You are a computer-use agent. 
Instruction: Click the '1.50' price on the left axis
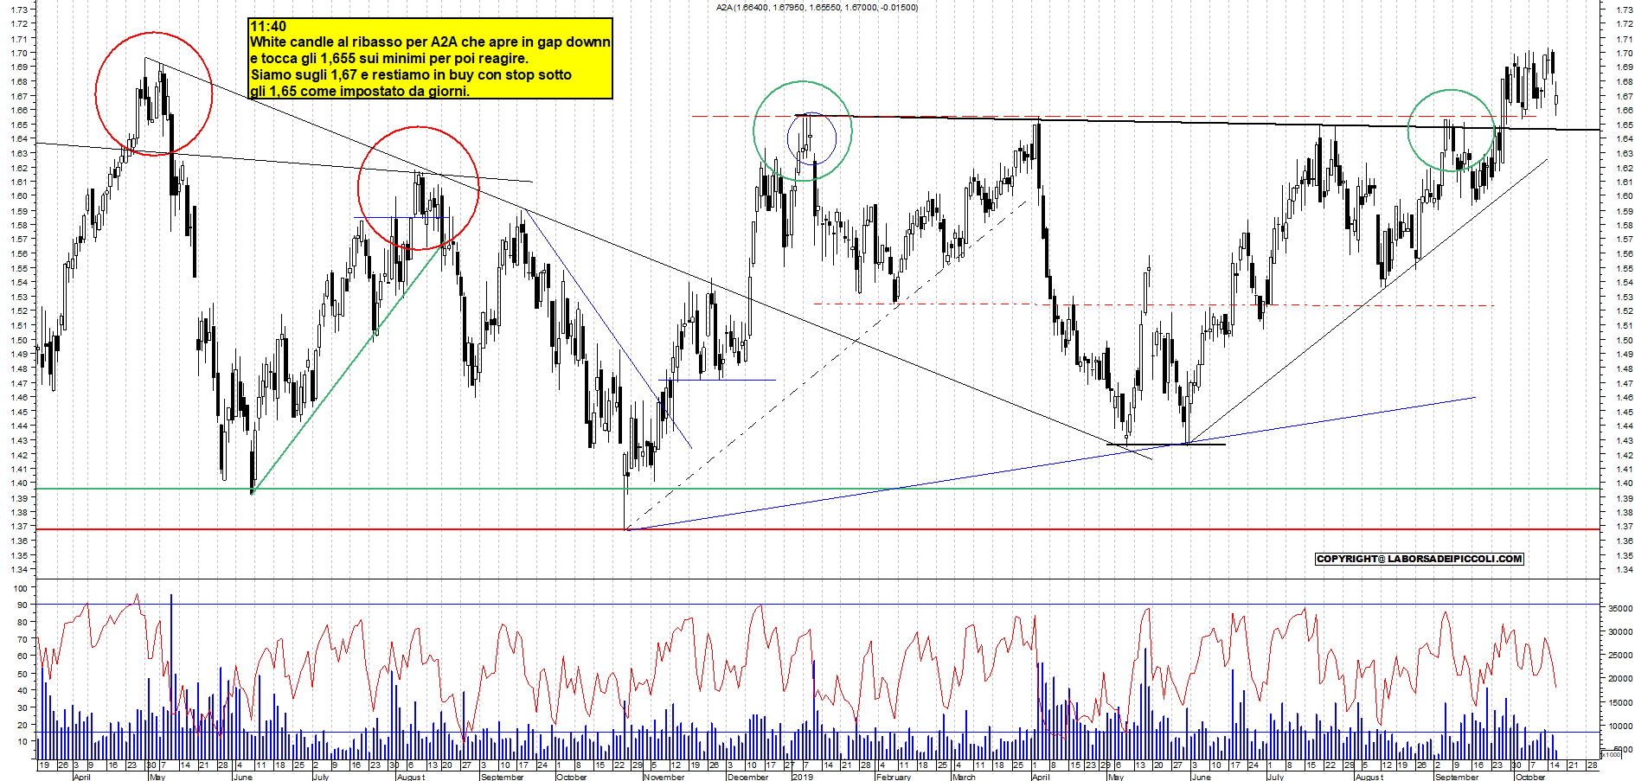coord(19,340)
